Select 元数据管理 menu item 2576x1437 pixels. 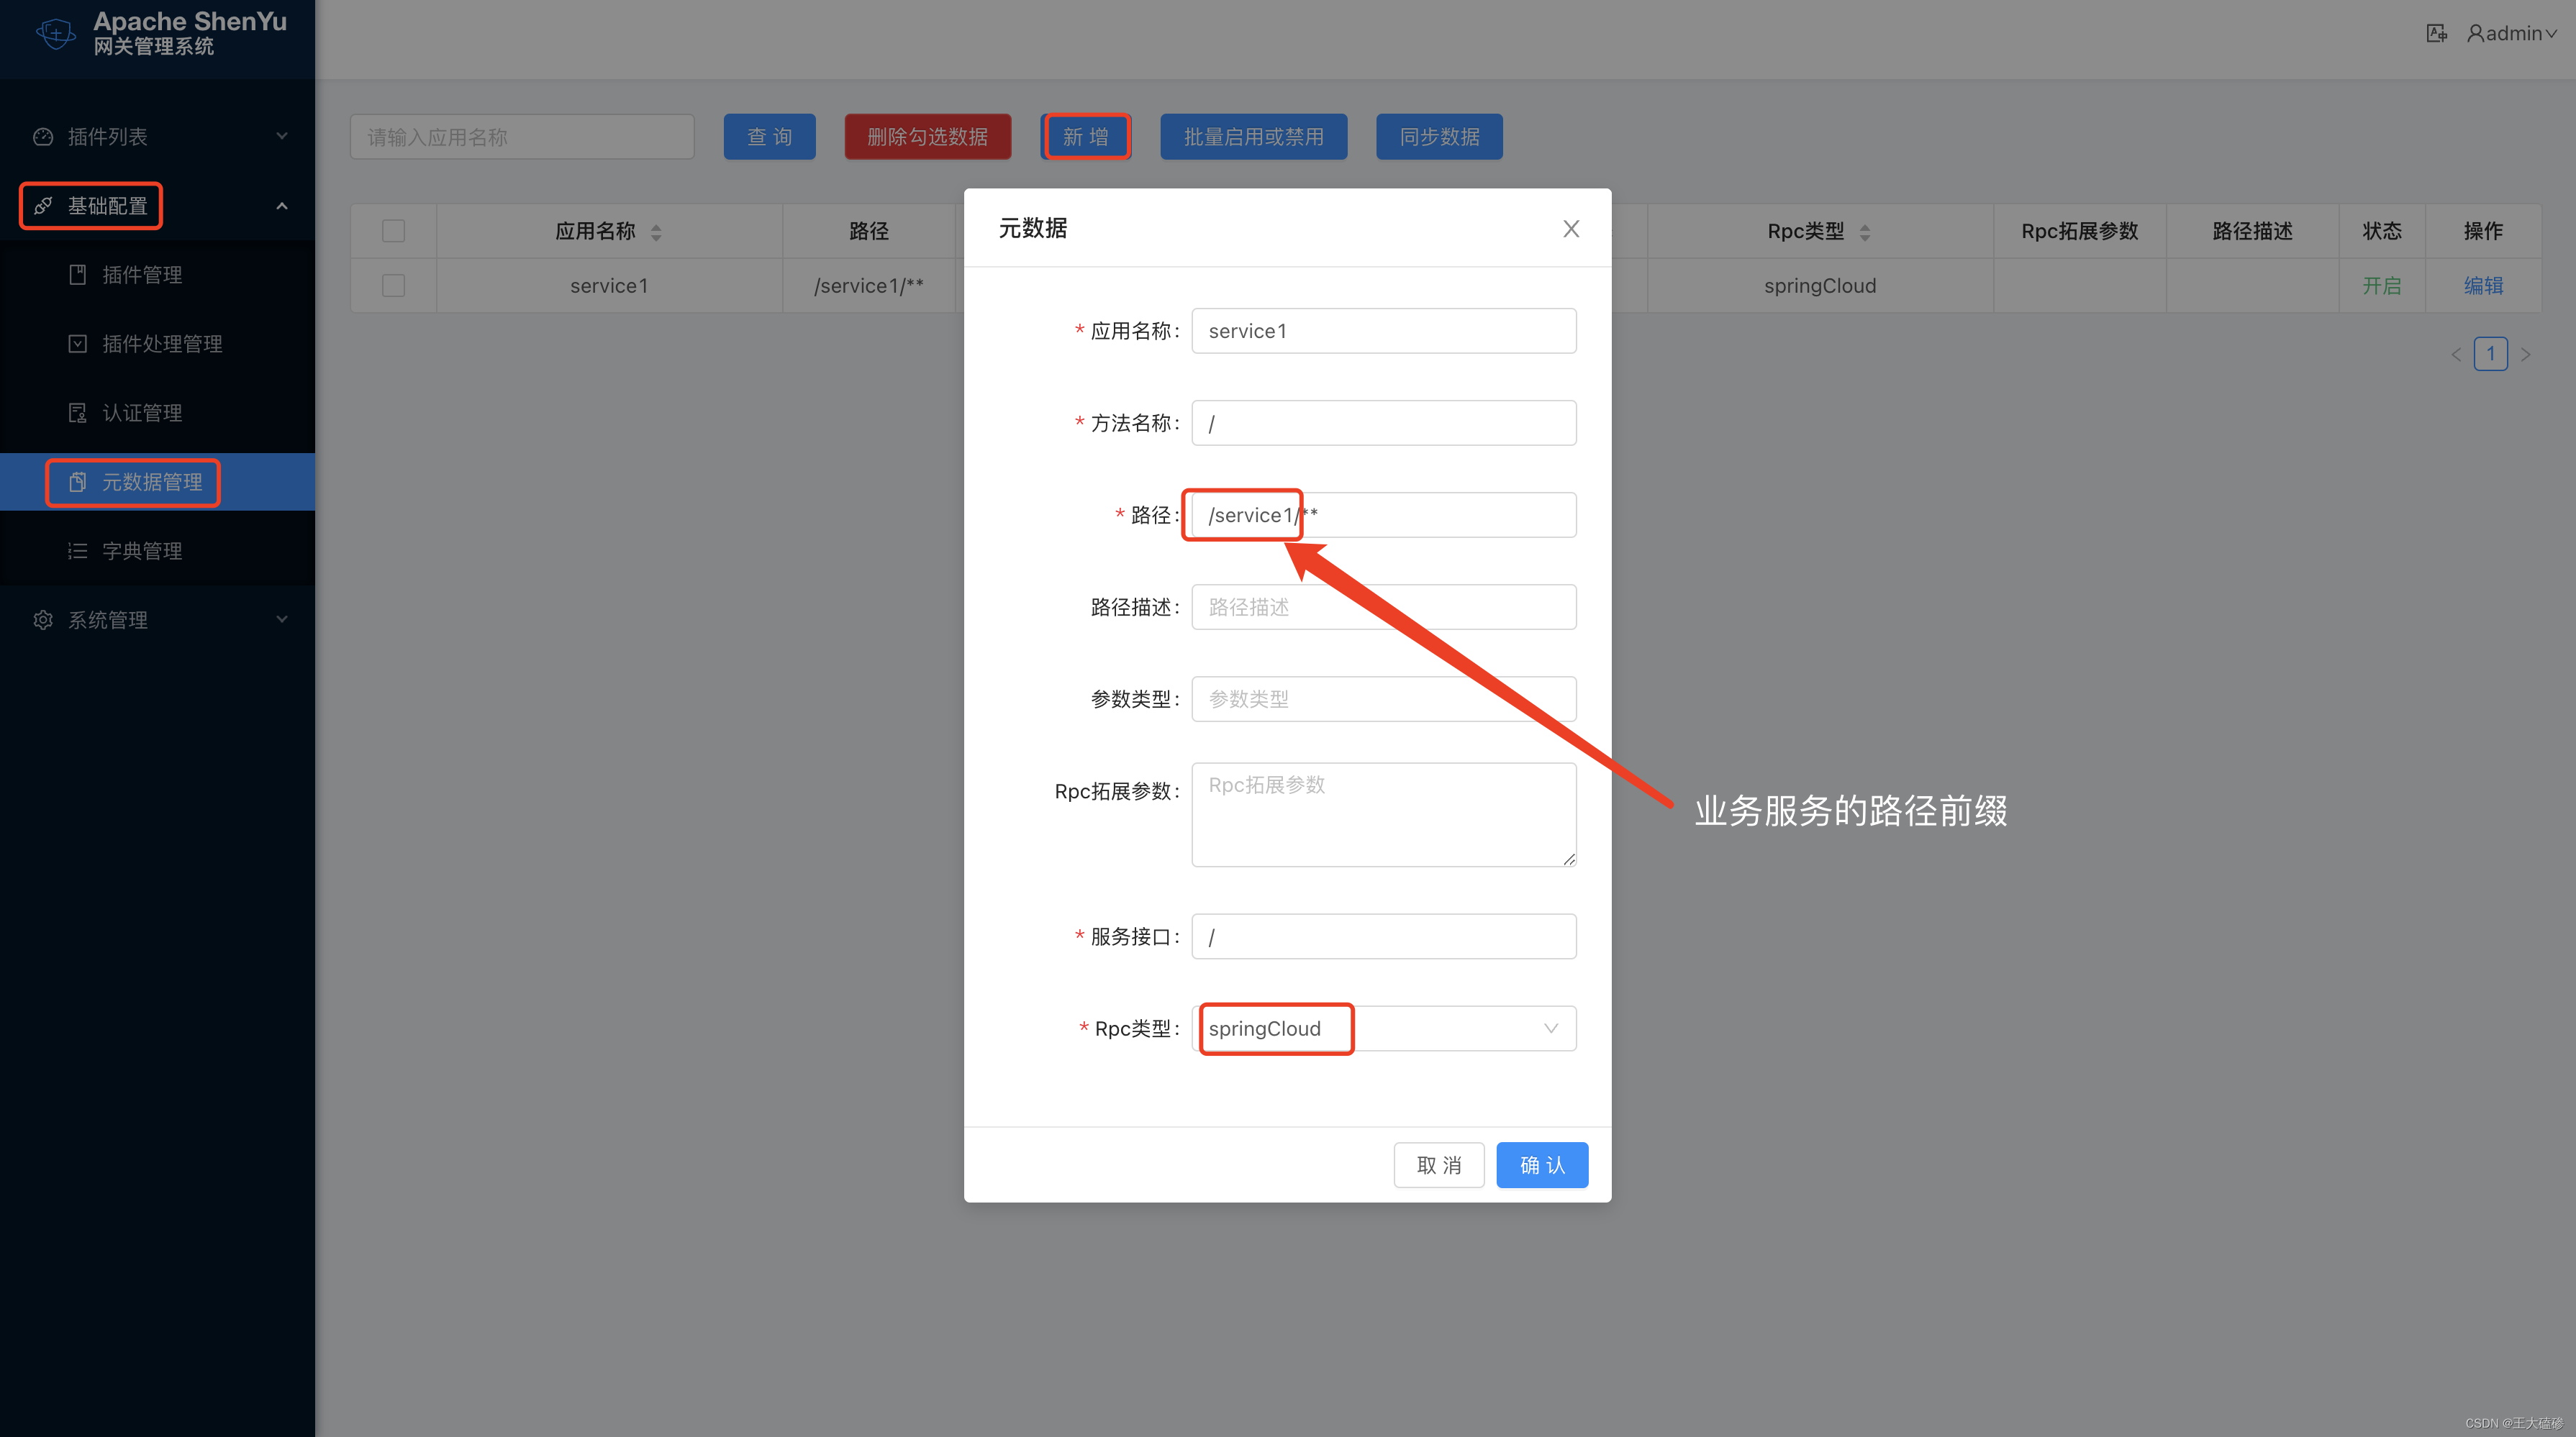coord(157,482)
